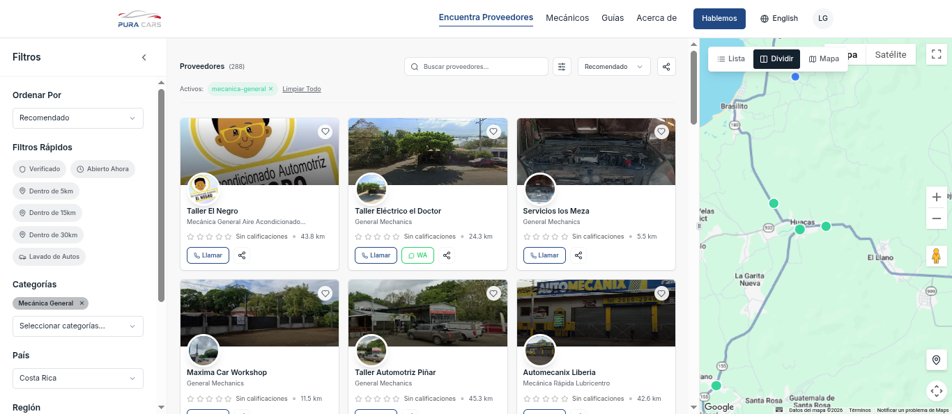952x414 pixels.
Task: Favorite Servicios los Meza card
Action: pyautogui.click(x=661, y=132)
